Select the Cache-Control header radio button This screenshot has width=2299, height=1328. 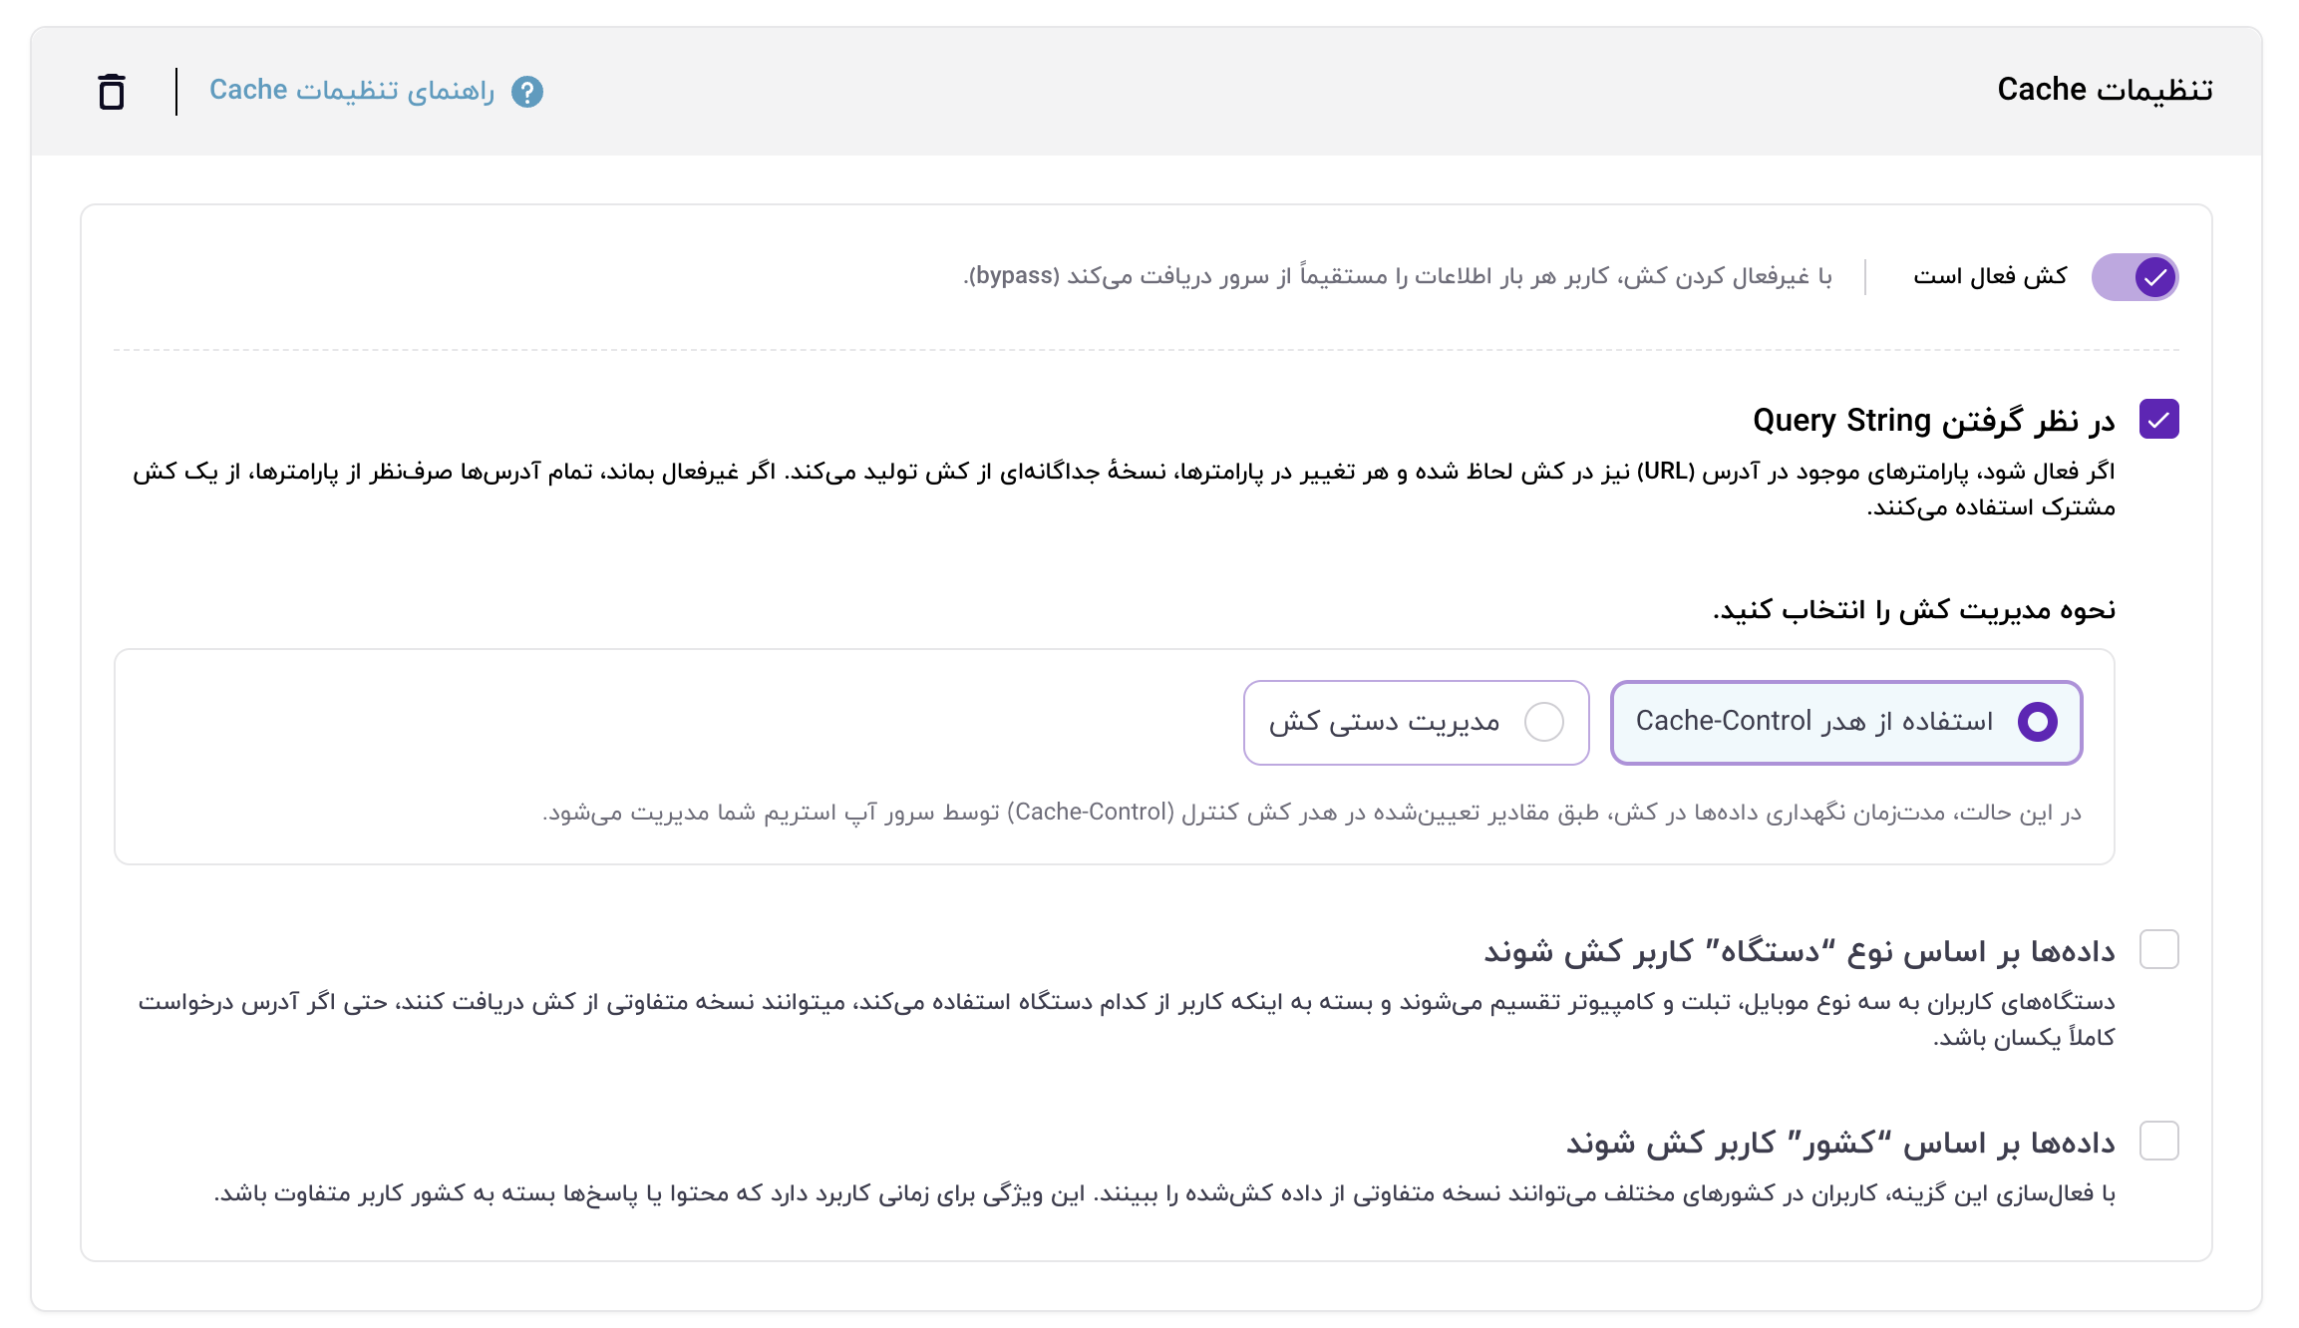tap(2037, 722)
